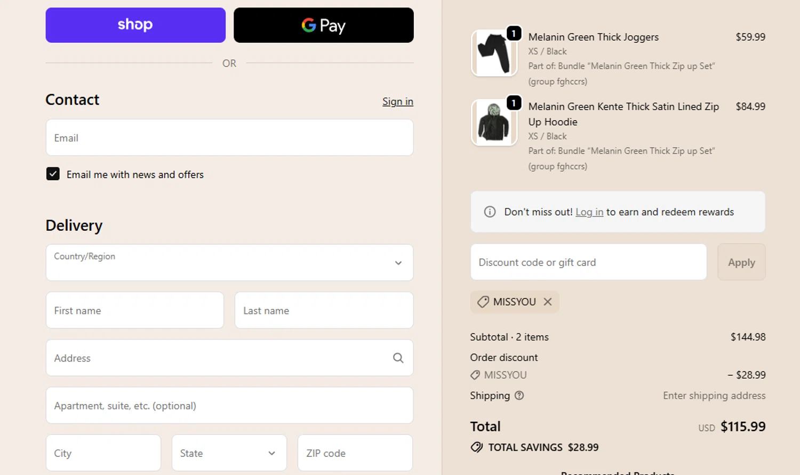Screen dimensions: 800x475
Task: Uncheck Email me with news and offers
Action: pyautogui.click(x=53, y=174)
